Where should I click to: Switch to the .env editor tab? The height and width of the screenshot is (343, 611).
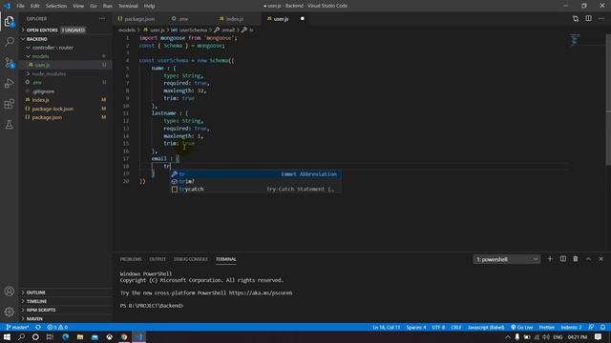pyautogui.click(x=183, y=19)
